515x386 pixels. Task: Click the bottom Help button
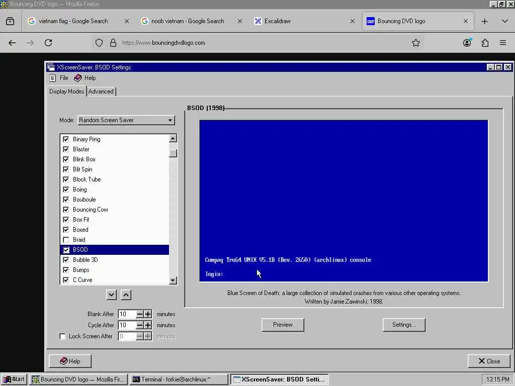(70, 361)
